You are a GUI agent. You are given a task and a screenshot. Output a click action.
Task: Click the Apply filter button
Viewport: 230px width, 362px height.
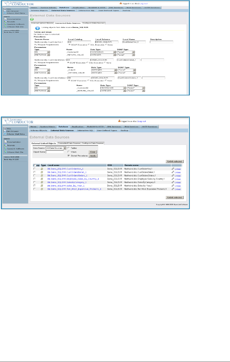click(x=93, y=156)
